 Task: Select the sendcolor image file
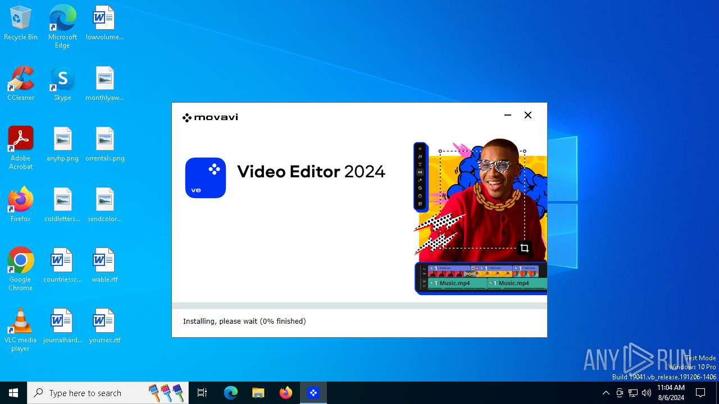click(x=104, y=205)
